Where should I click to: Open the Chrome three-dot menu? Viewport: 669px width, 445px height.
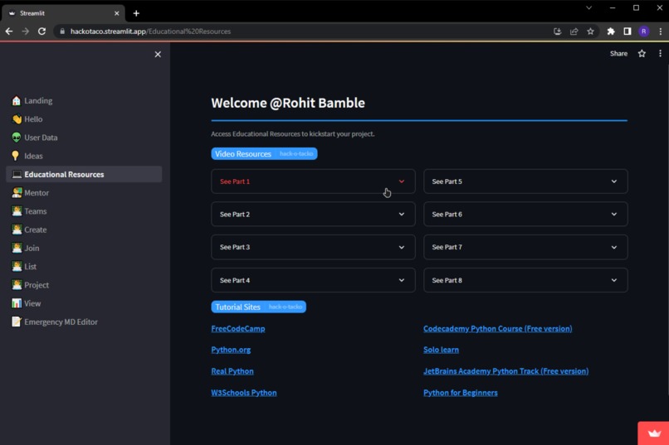click(661, 31)
